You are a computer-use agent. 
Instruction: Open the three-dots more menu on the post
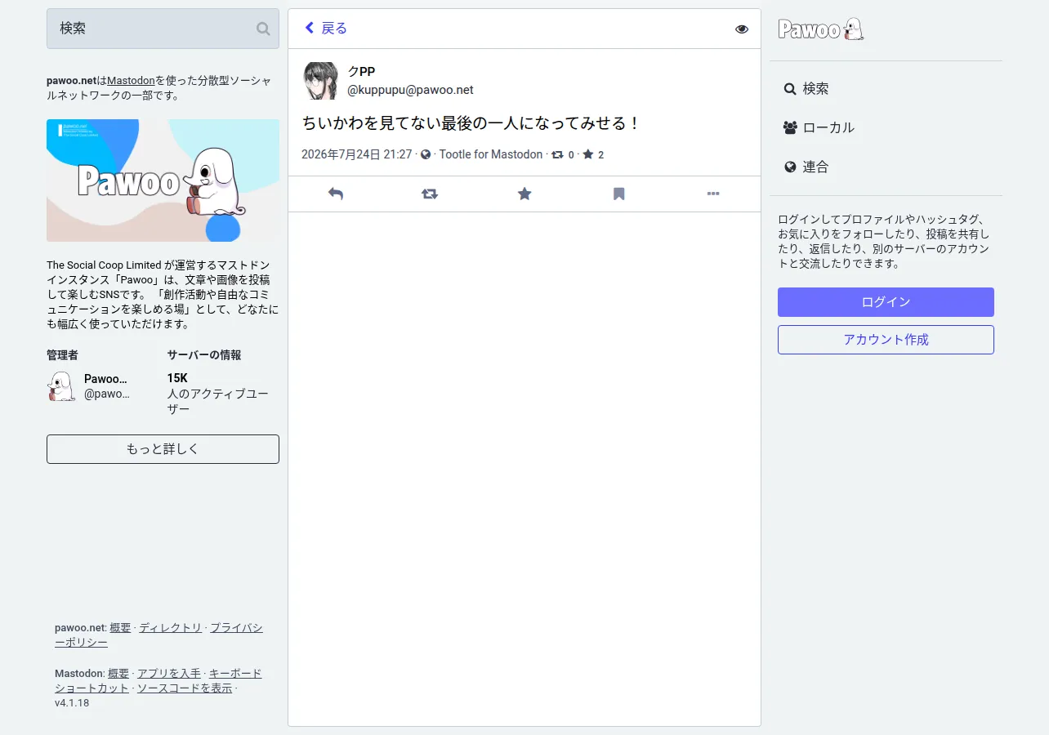713,194
